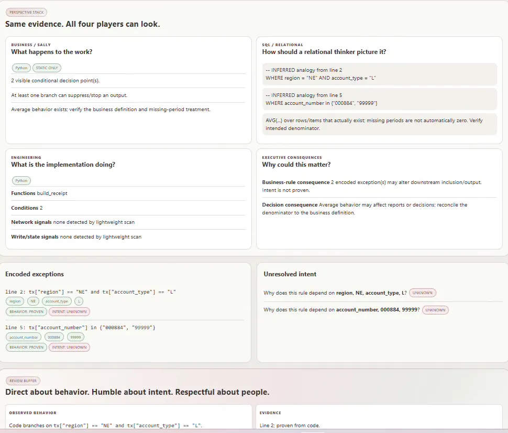This screenshot has height=433, width=508.
Task: Click the REVIEW BUFFER badge
Action: click(23, 381)
